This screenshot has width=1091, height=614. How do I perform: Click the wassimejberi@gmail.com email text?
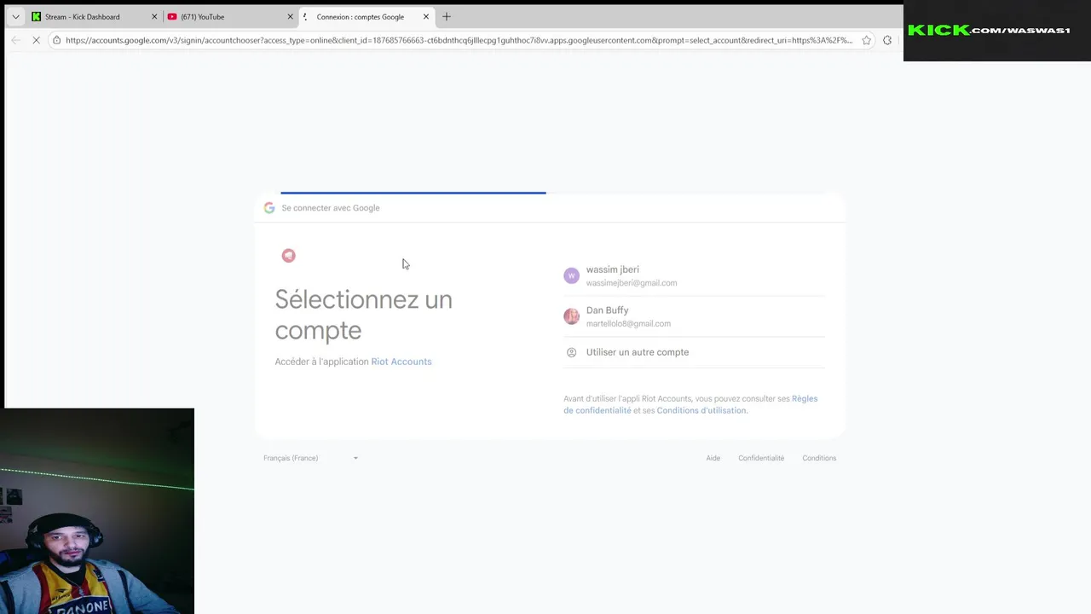632,283
